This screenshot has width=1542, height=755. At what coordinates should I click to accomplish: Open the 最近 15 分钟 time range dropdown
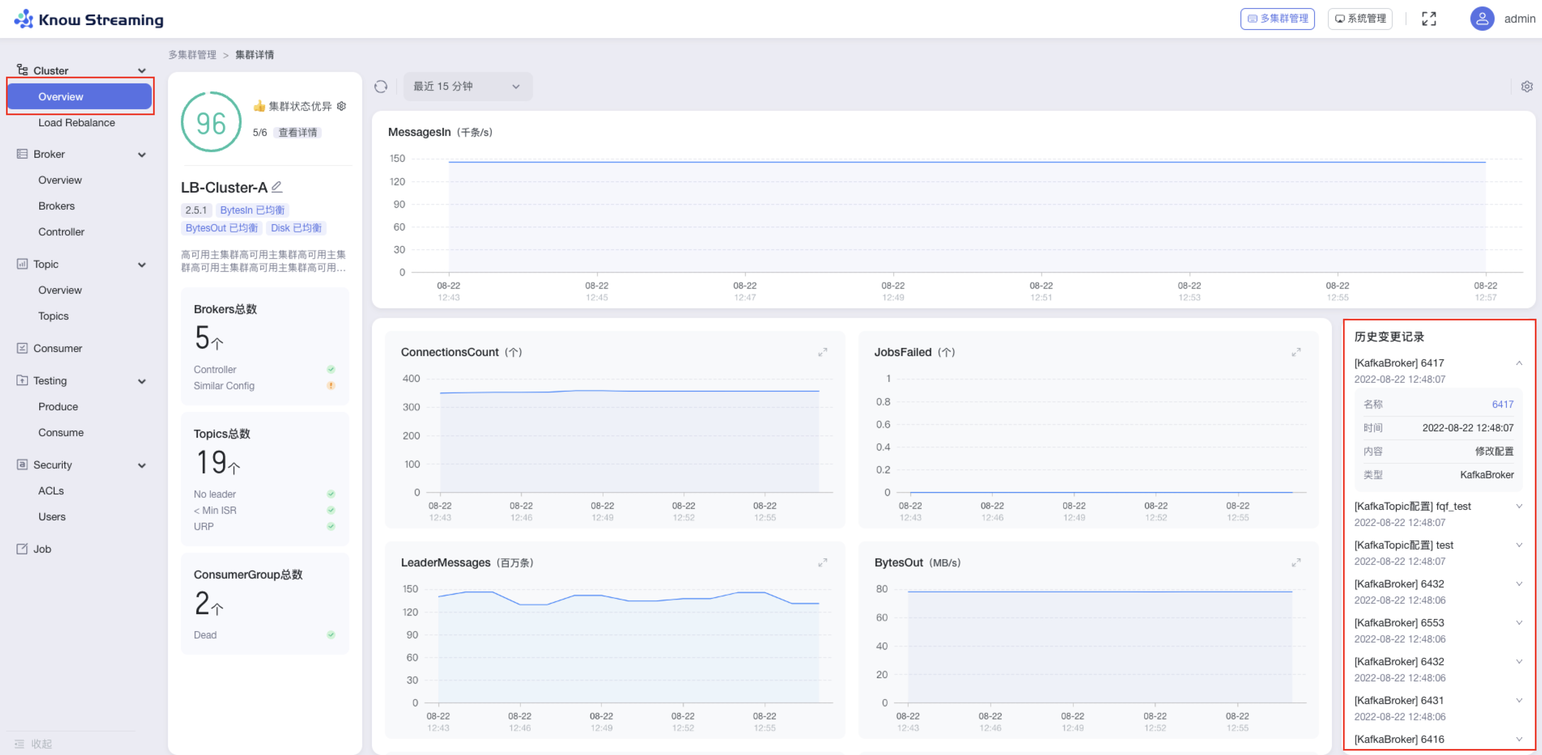(x=467, y=87)
